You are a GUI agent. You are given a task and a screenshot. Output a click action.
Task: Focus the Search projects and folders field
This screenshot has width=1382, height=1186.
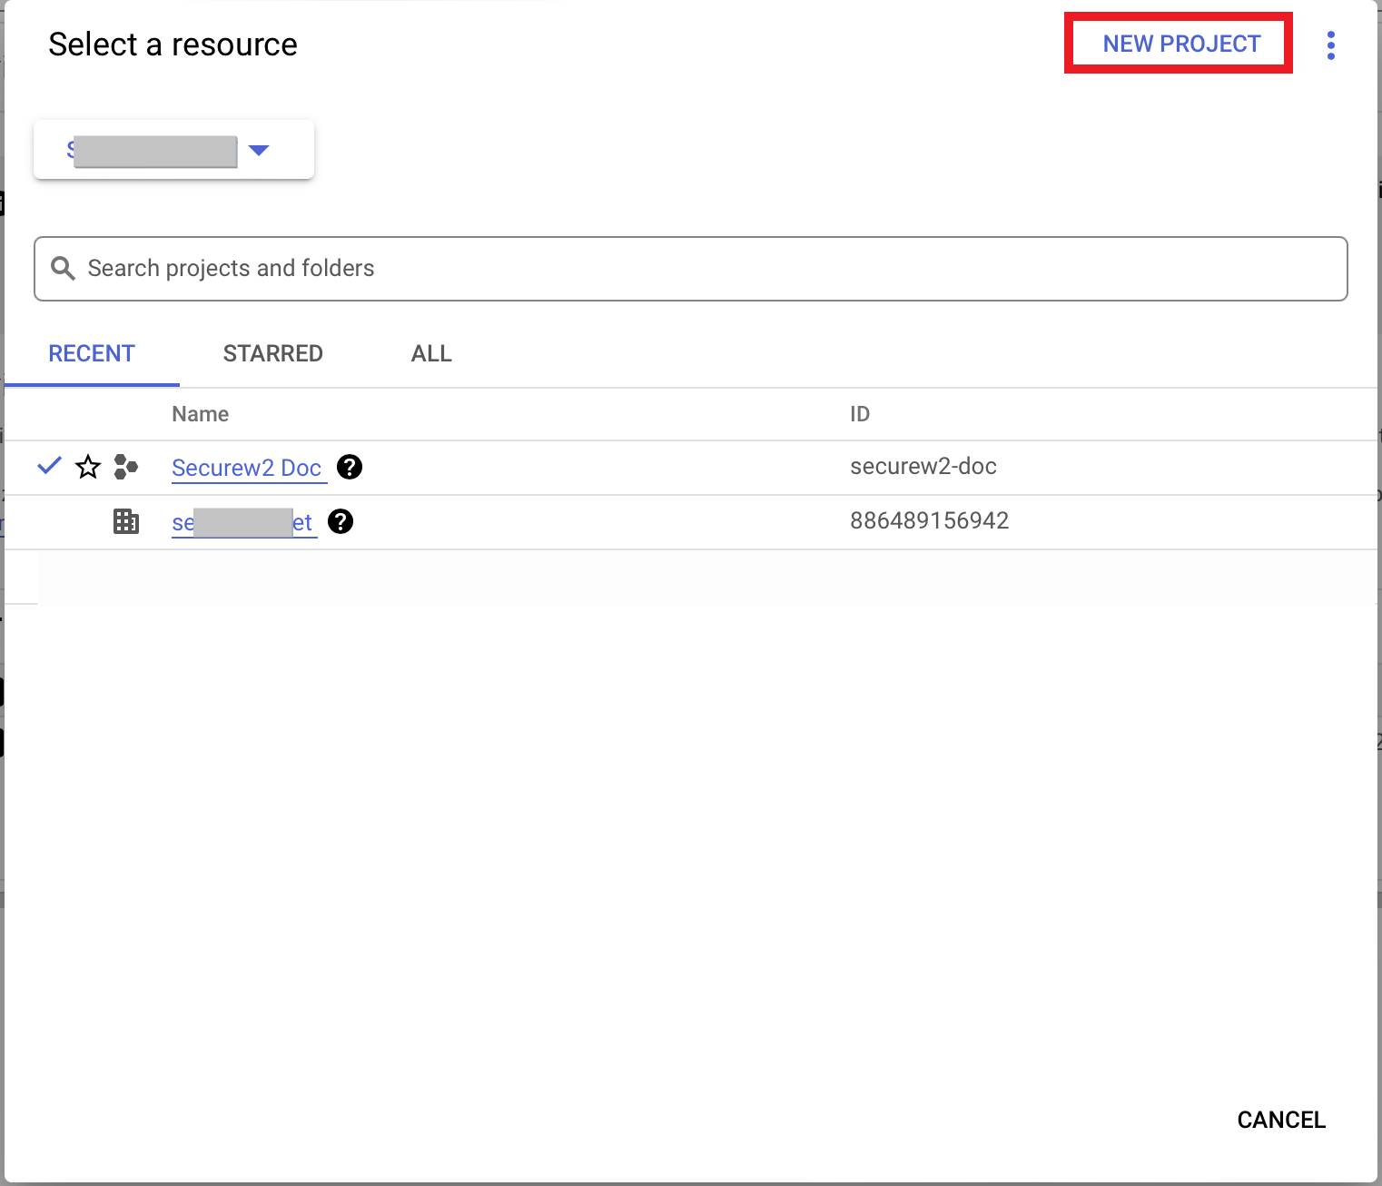[x=690, y=268]
